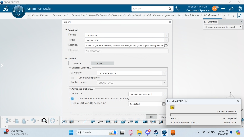Viewport: 244px width, 137px height.
Task: Click the Positioned Sketch icon
Action: click(64, 121)
